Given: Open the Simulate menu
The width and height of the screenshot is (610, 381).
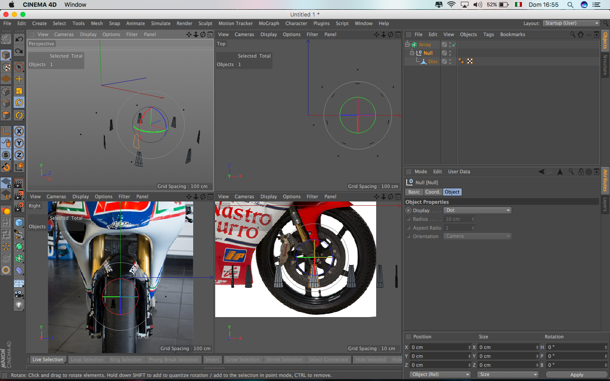Looking at the screenshot, I should [161, 24].
